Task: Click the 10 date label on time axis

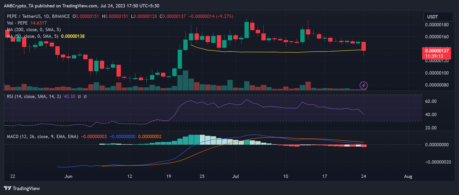Action: click(286, 176)
